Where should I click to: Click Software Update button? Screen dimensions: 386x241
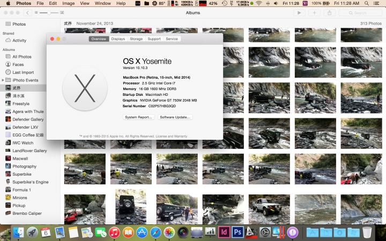point(175,117)
